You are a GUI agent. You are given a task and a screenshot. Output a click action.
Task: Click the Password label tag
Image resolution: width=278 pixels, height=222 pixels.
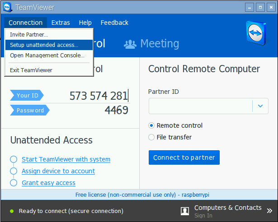[30, 110]
